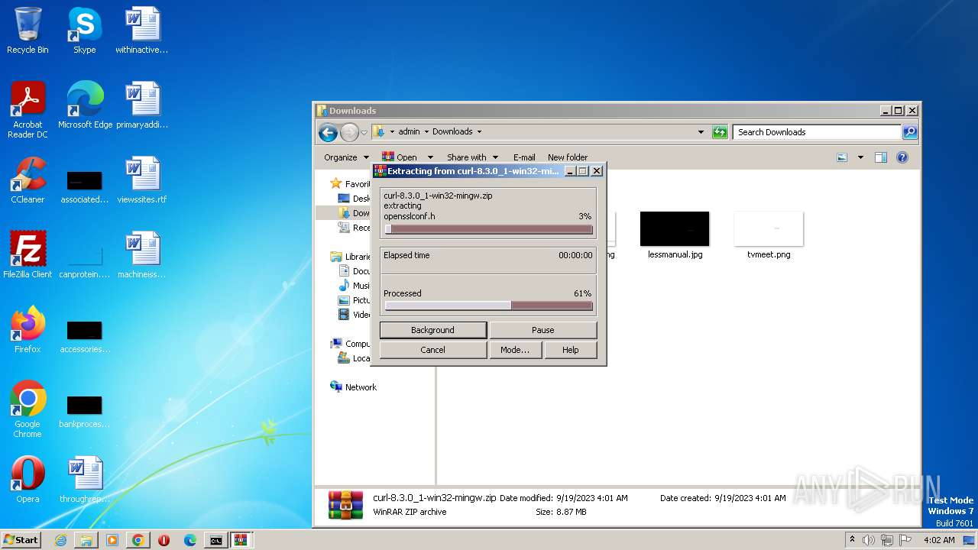Viewport: 978px width, 550px height.
Task: Select the CCleaner desktop shortcut
Action: 28,180
